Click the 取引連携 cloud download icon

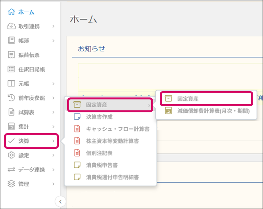[11, 26]
